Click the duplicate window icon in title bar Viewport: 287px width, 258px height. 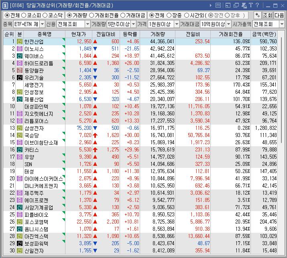(x=236, y=6)
